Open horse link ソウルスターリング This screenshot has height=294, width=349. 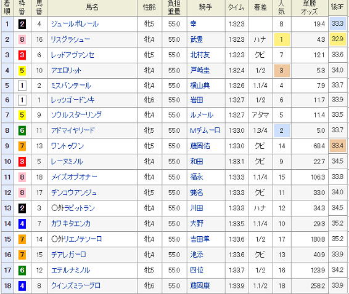point(76,115)
